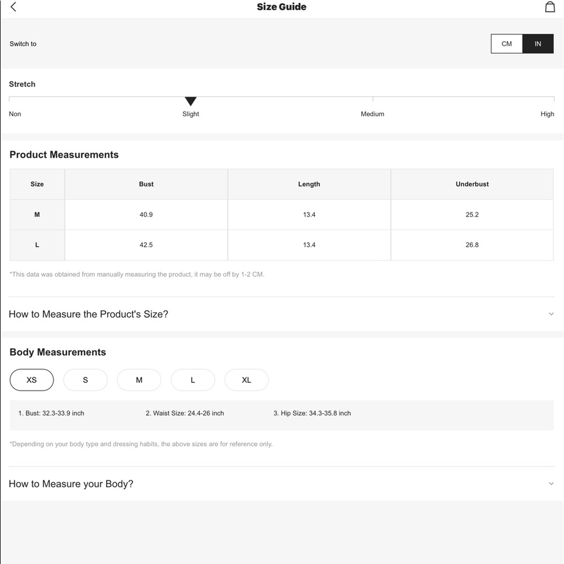This screenshot has height=564, width=564.
Task: Pick XL body measurement size
Action: coord(246,380)
